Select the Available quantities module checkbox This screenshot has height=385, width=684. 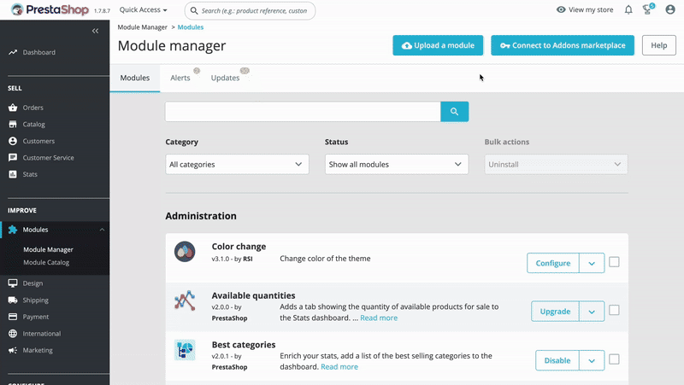[x=614, y=310]
